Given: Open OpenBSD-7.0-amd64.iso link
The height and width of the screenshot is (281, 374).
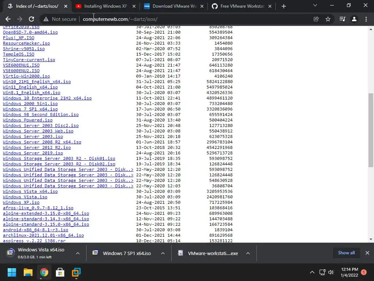Looking at the screenshot, I should point(30,32).
